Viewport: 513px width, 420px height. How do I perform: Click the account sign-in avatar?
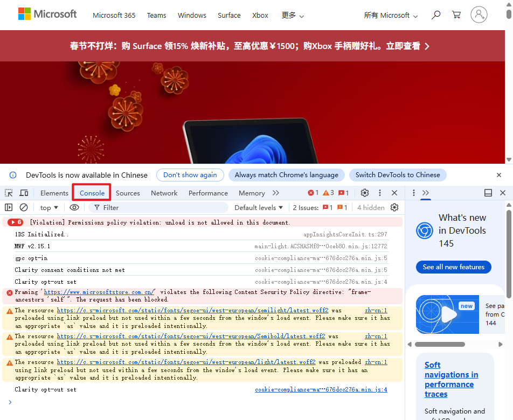[479, 15]
